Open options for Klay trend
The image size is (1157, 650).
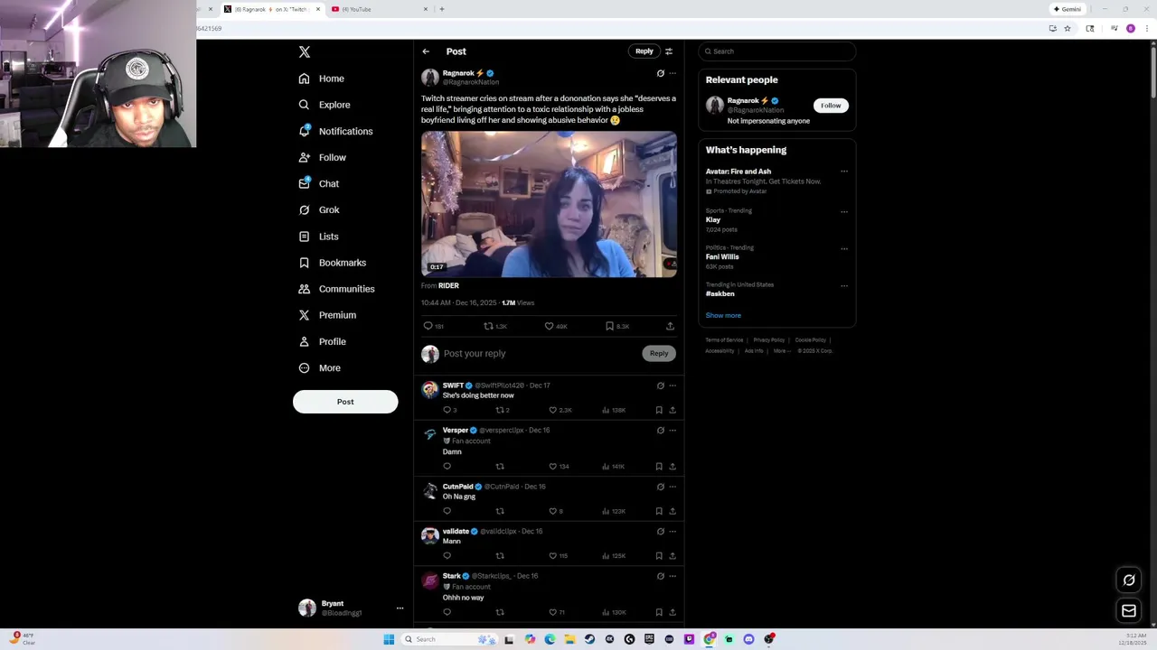click(x=844, y=212)
